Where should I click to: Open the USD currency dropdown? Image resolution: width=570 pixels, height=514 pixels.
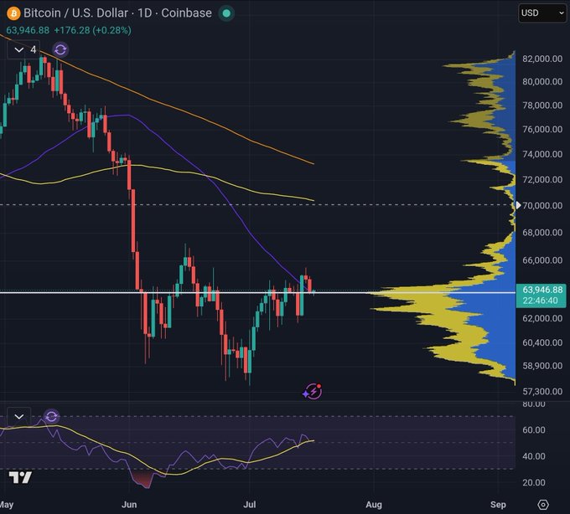pyautogui.click(x=542, y=13)
